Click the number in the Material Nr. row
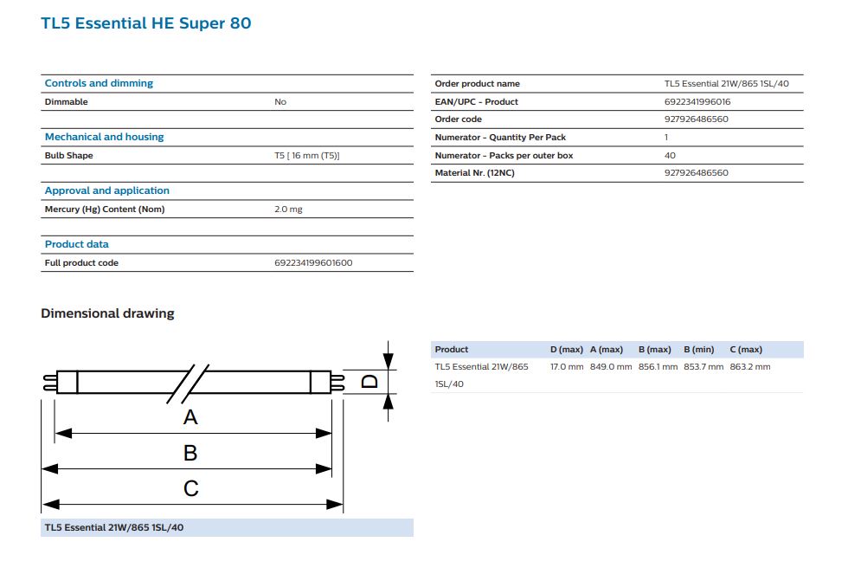This screenshot has height=561, width=848. [697, 173]
